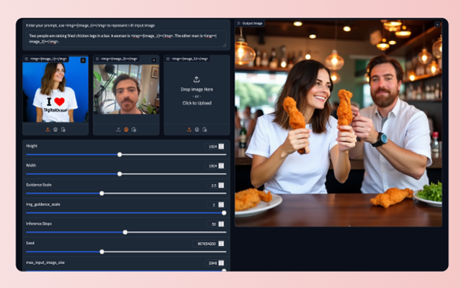This screenshot has height=288, width=461.
Task: Click the 'Click to Upload' text
Action: click(x=197, y=103)
